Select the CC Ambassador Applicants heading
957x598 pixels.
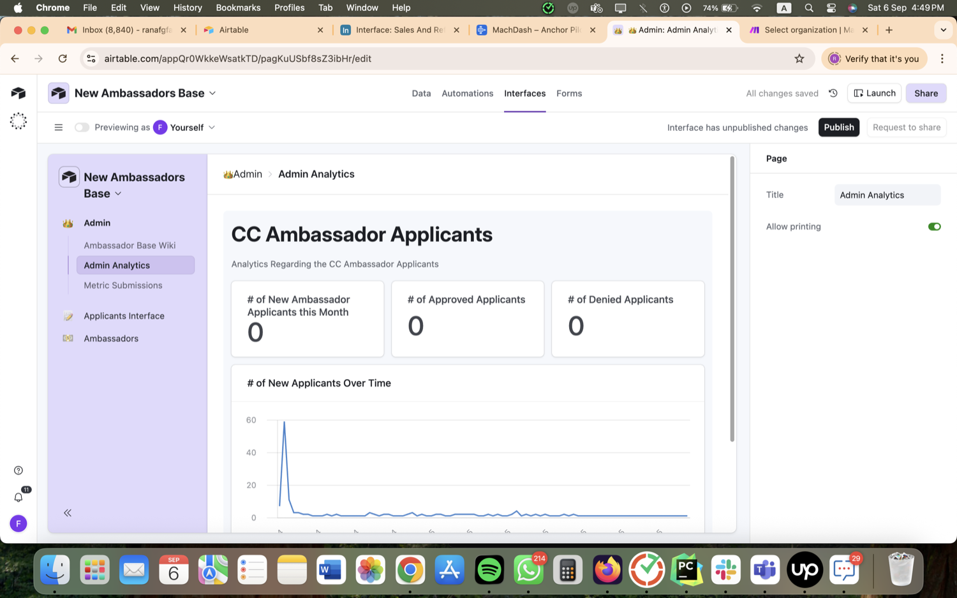point(362,235)
